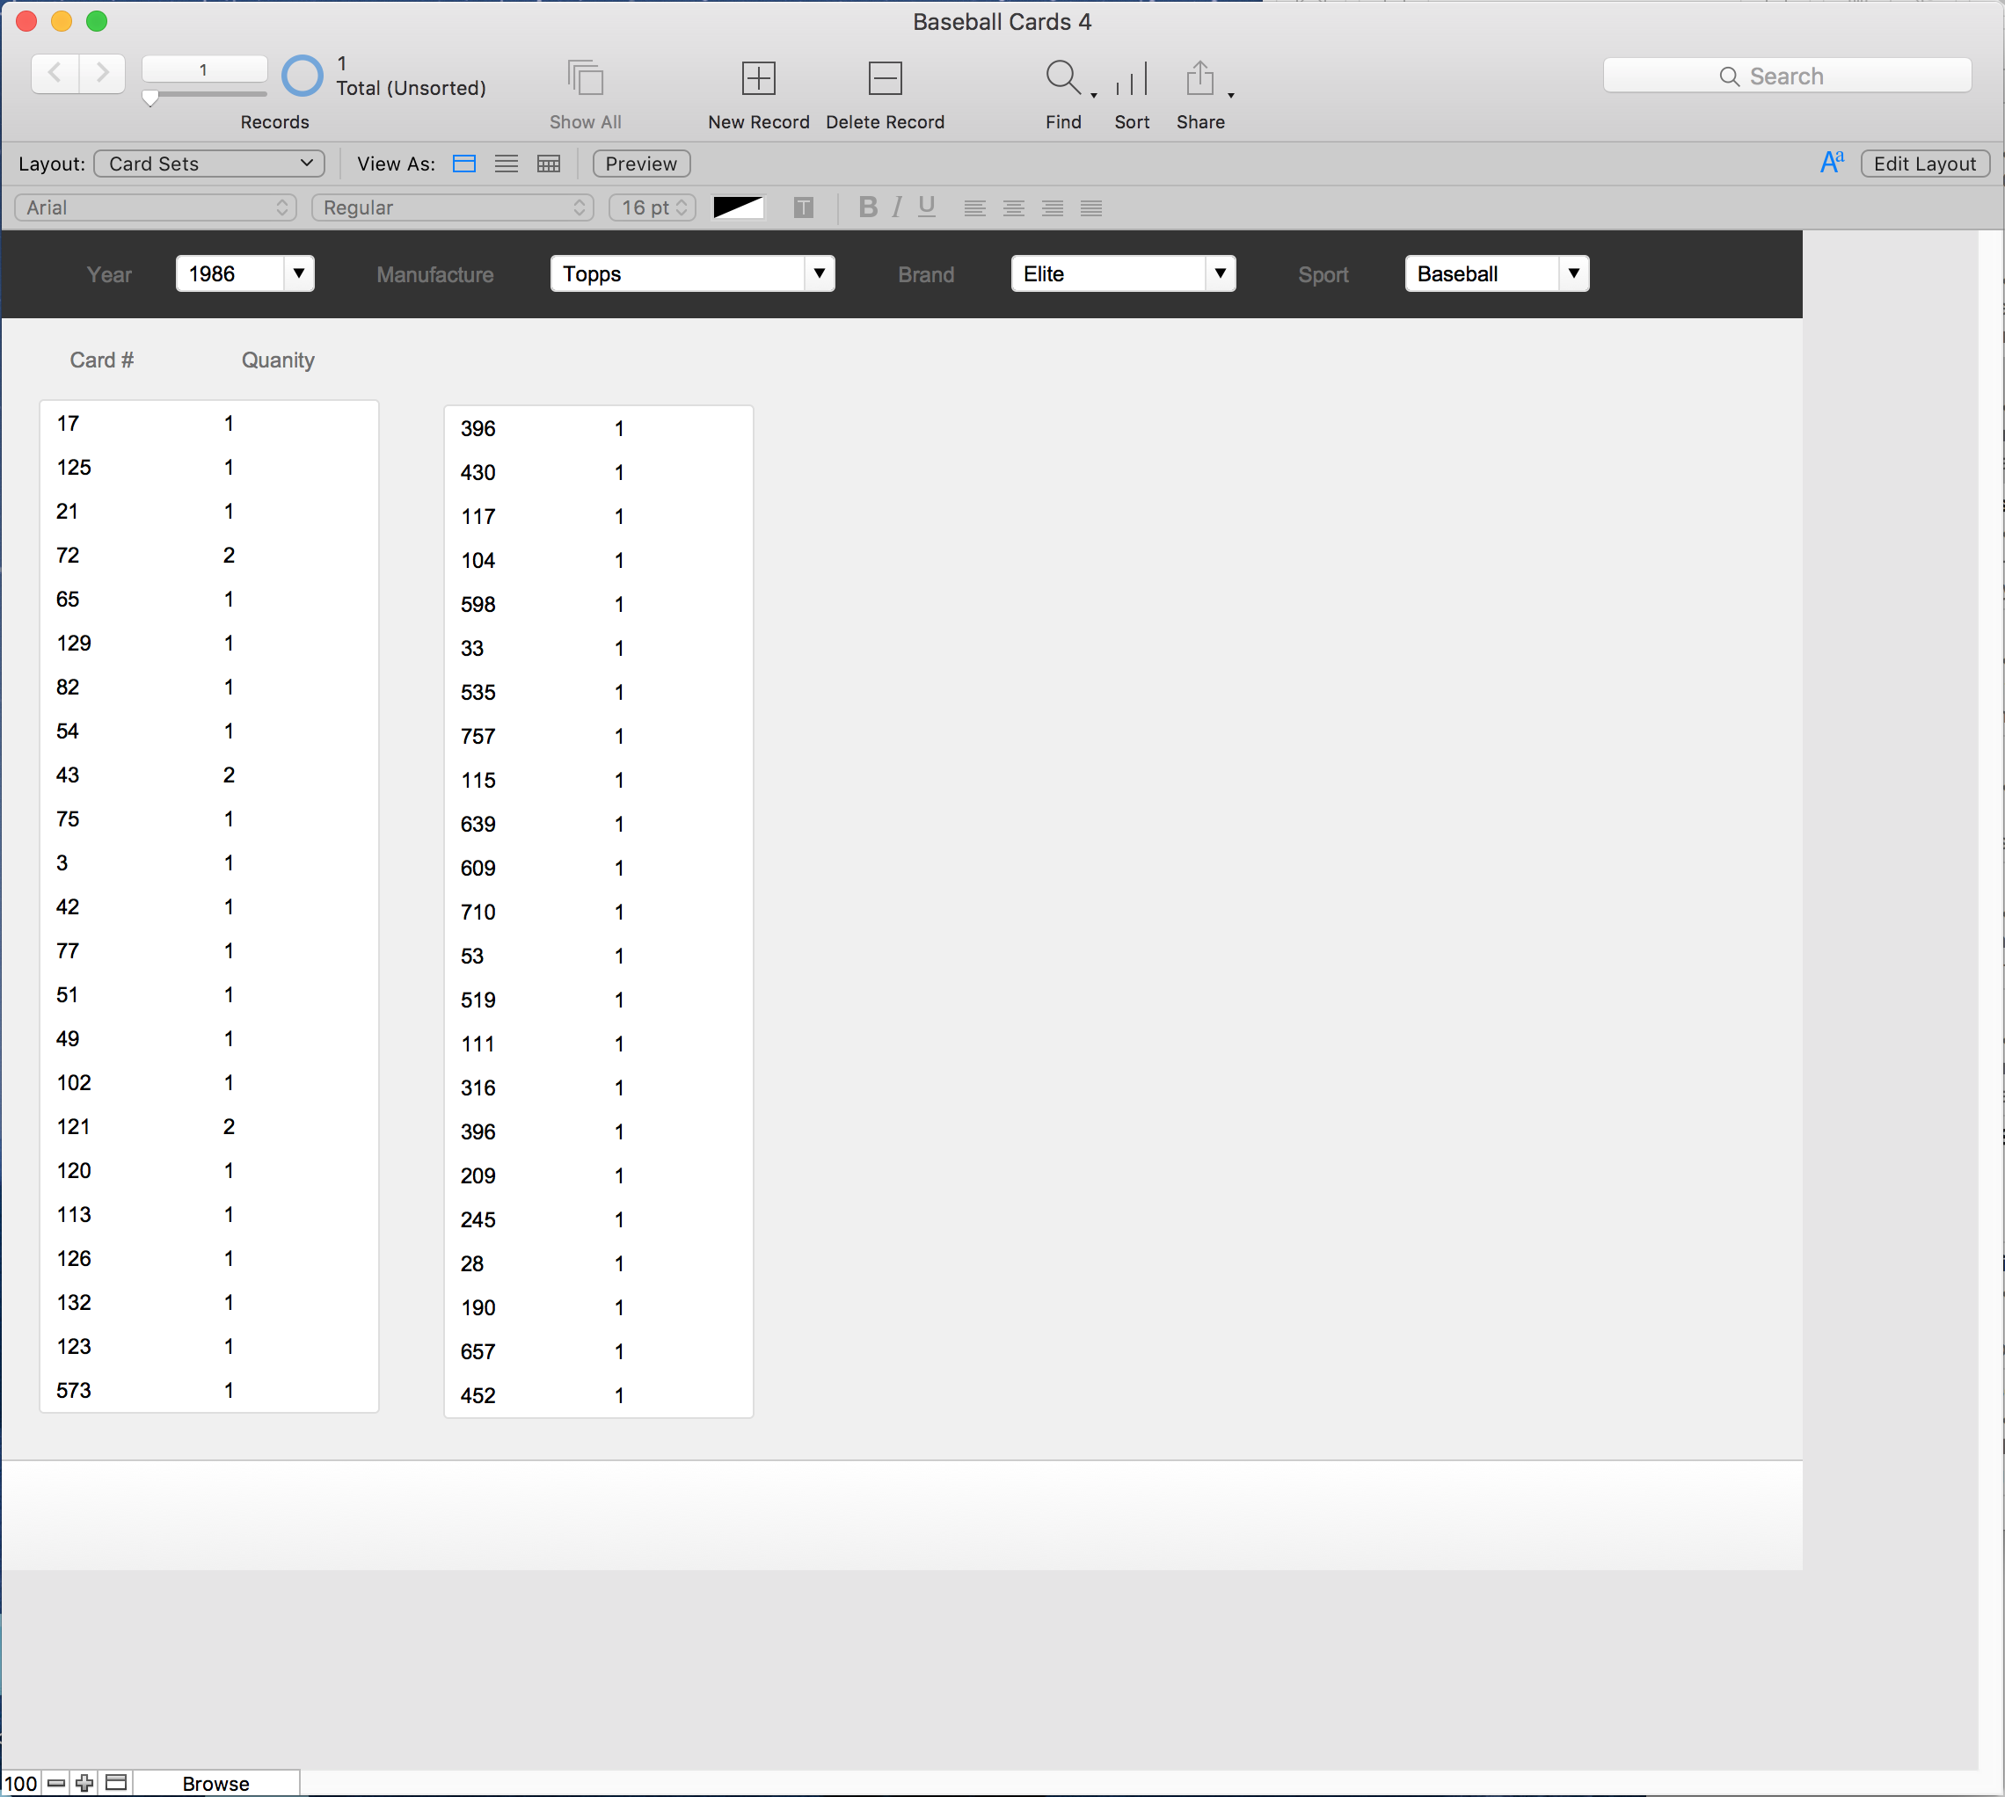
Task: Click card number 430 row
Action: [599, 473]
